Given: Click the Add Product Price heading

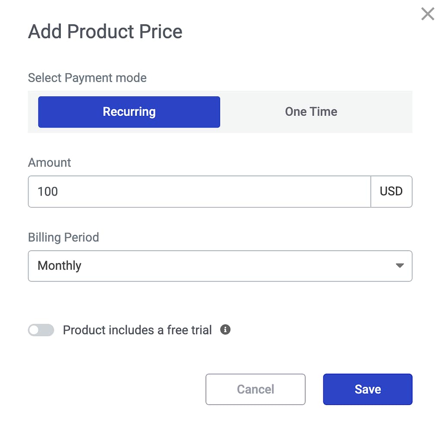Looking at the screenshot, I should click(x=105, y=32).
